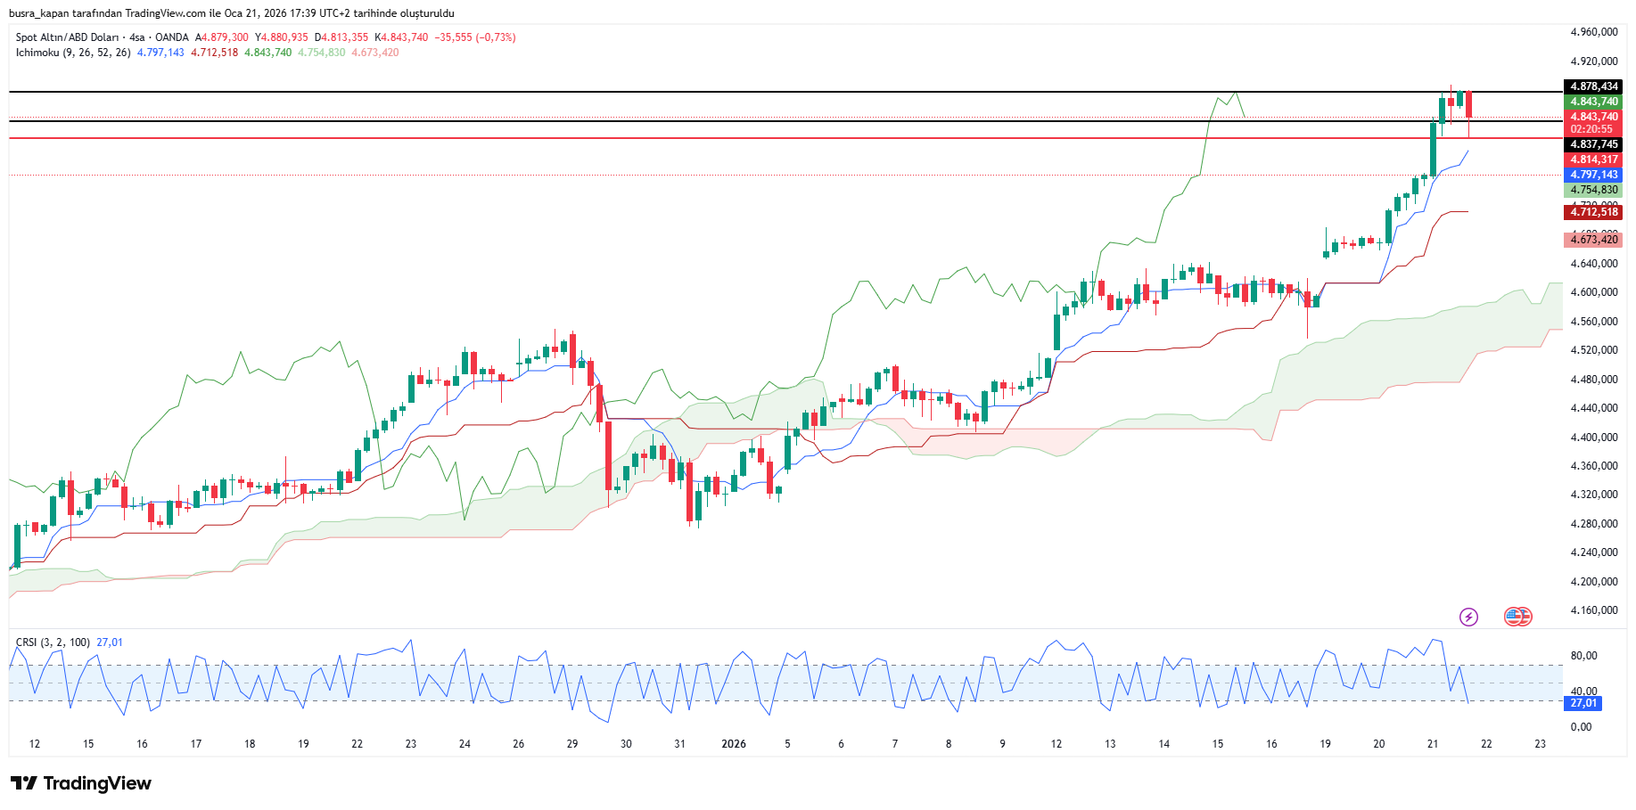Click the date 21 on the time axis

pos(1433,744)
